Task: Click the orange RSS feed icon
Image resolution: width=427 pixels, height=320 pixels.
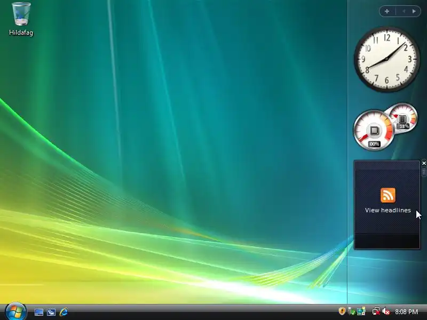Action: (388, 195)
